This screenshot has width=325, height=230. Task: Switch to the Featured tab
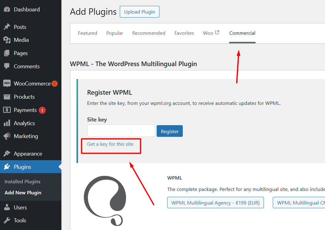88,33
